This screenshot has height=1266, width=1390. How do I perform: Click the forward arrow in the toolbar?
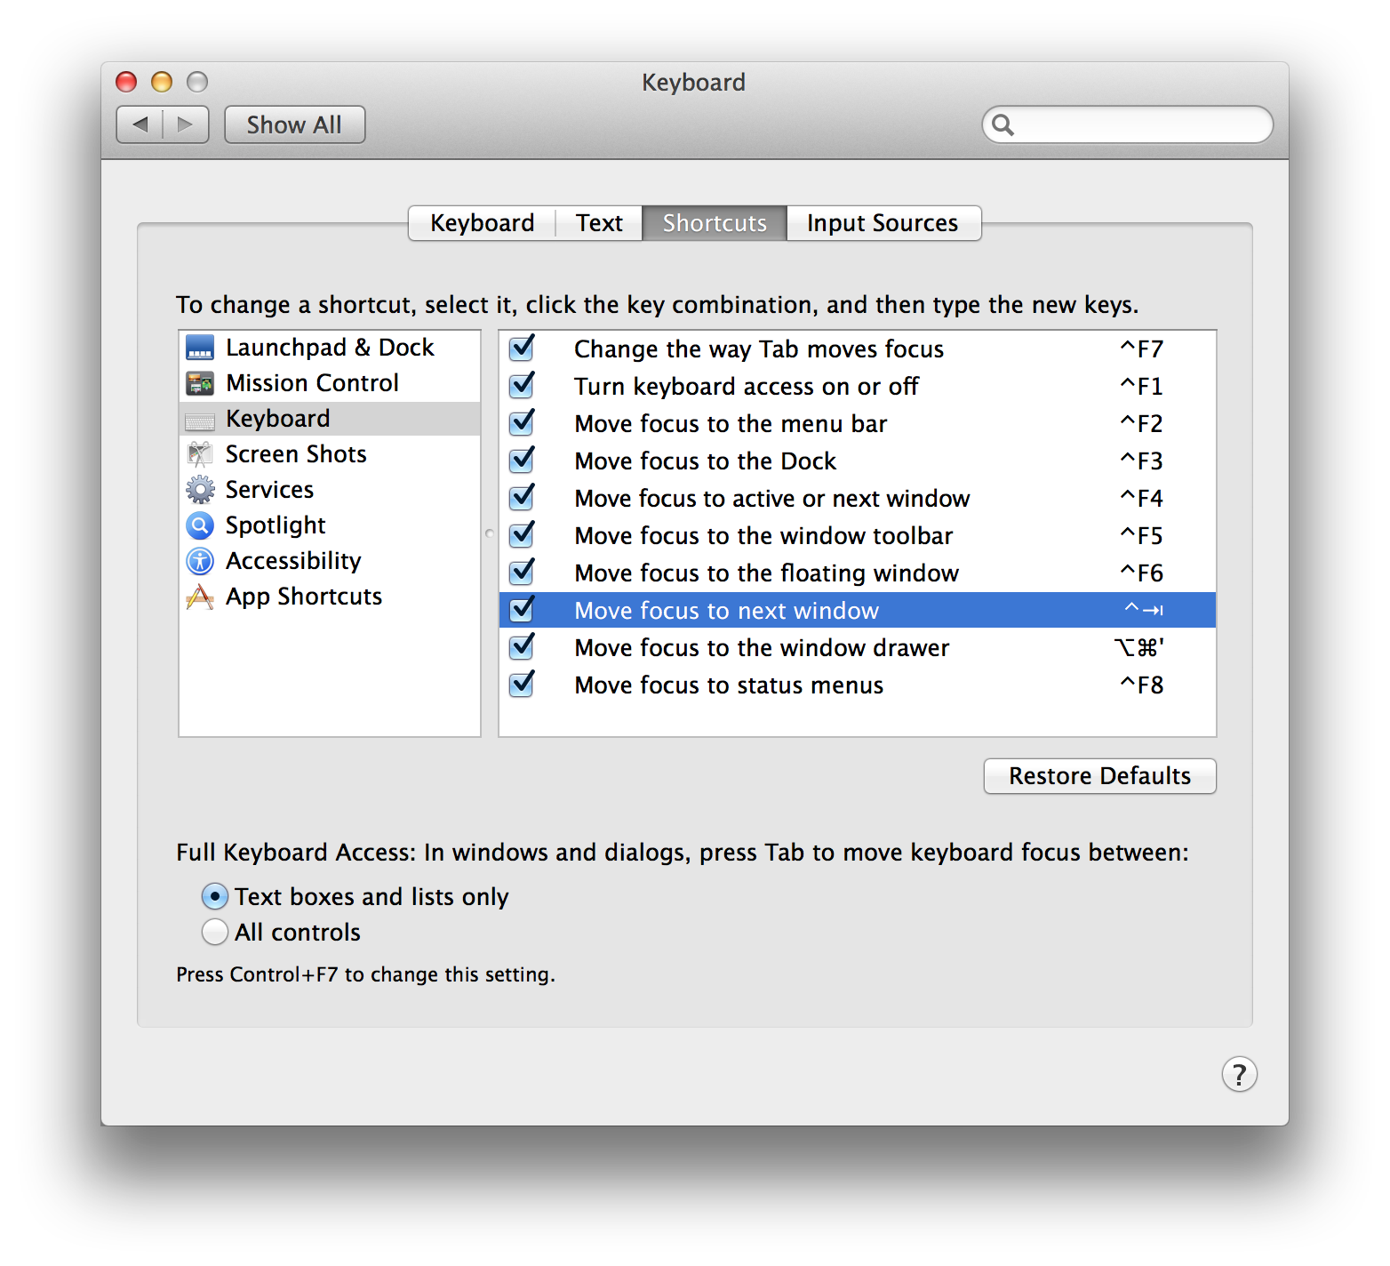[x=186, y=124]
